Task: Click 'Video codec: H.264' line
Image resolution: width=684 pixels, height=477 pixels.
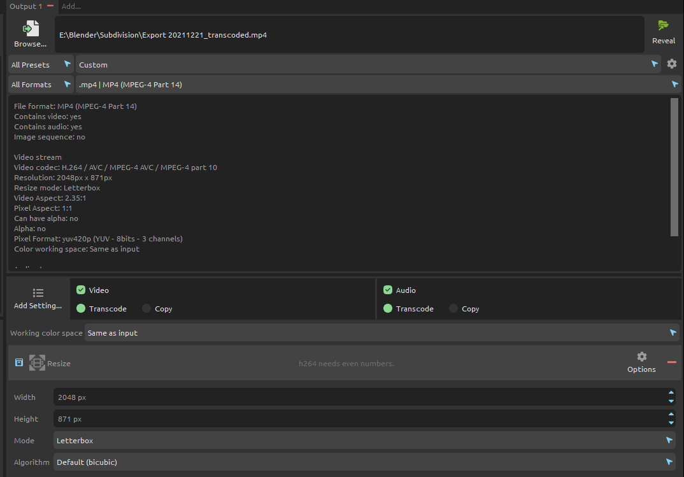Action: click(x=116, y=167)
